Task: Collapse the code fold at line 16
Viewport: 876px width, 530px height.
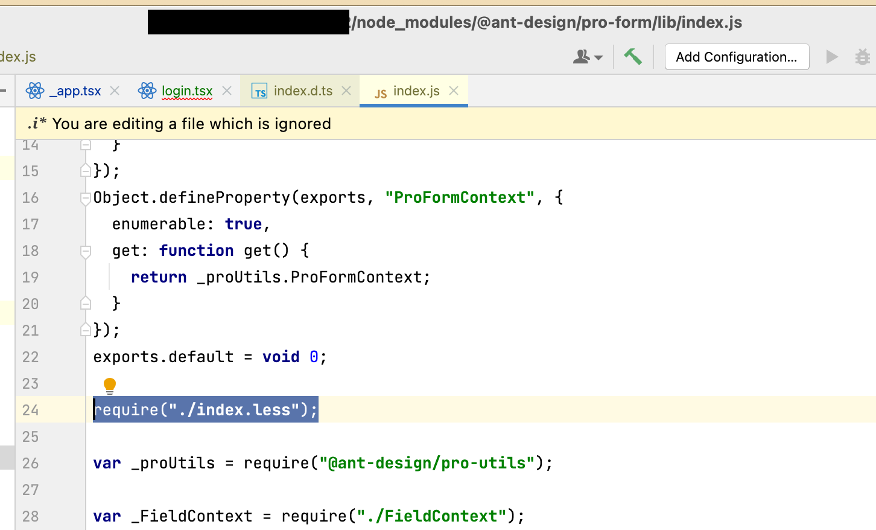Action: point(86,198)
